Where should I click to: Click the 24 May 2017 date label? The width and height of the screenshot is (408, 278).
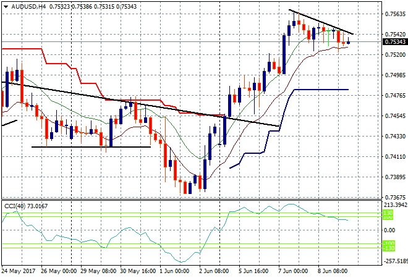[19, 271]
